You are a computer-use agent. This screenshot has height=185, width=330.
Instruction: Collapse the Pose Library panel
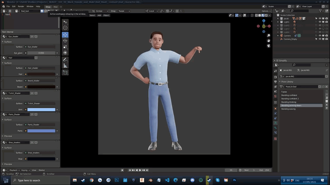[280, 82]
